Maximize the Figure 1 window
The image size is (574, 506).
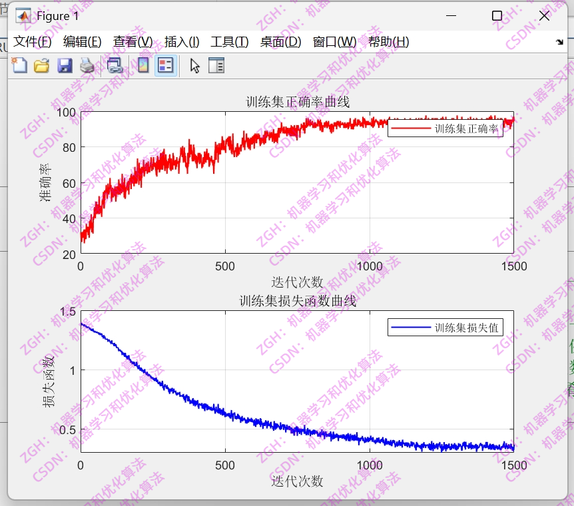tap(497, 16)
